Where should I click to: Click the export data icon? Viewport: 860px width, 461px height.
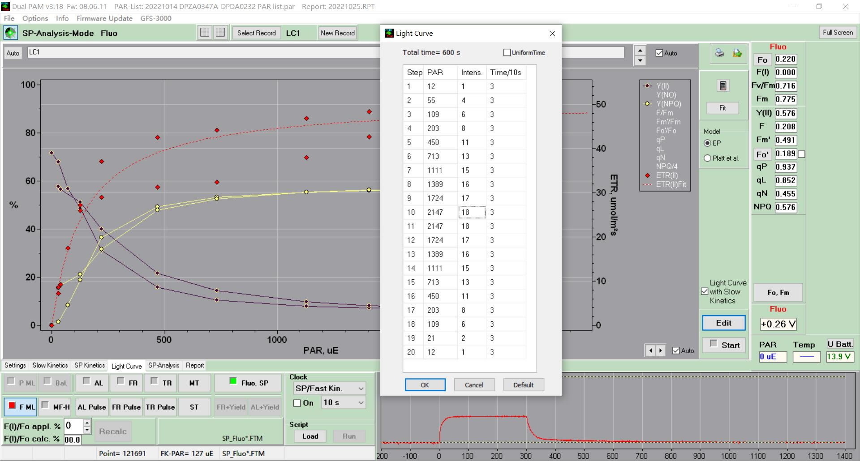[x=737, y=53]
